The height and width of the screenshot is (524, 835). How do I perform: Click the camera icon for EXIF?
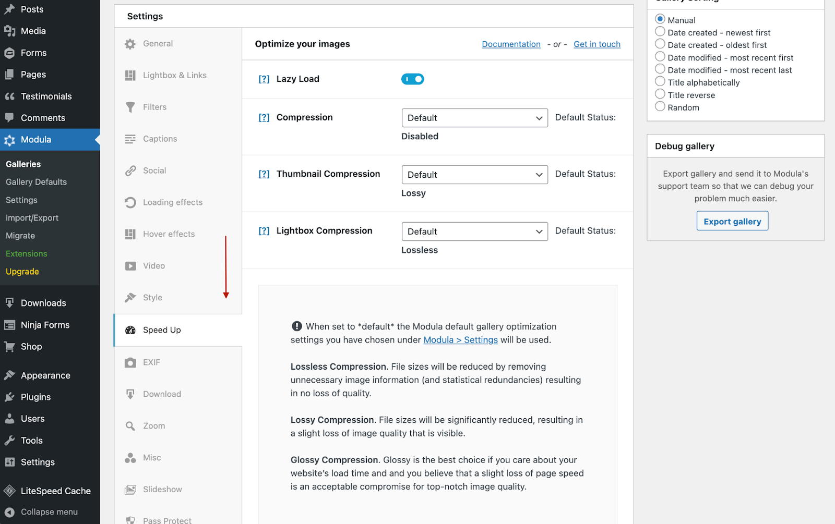[x=130, y=362]
